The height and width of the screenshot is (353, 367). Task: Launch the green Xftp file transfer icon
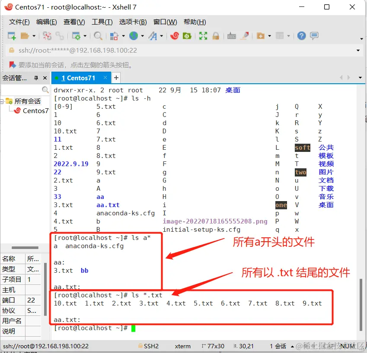tap(187, 36)
